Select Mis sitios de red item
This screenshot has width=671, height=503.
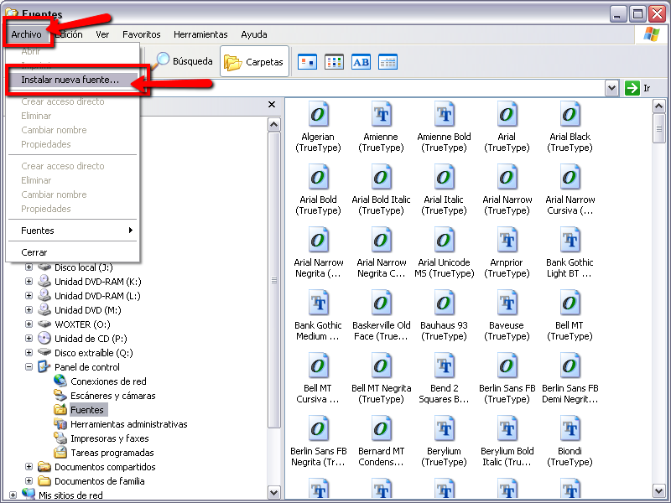70,495
